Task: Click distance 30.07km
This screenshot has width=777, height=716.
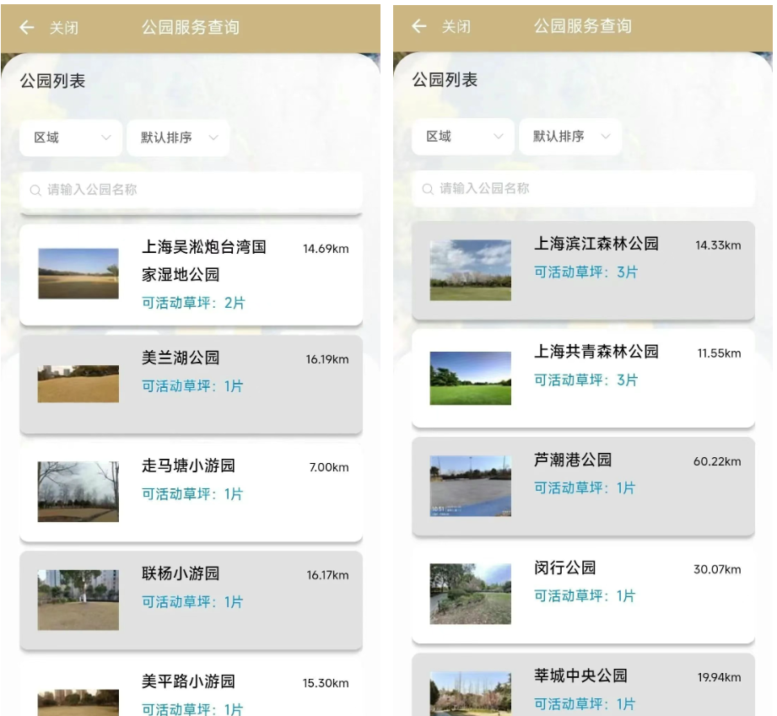Action: pyautogui.click(x=717, y=569)
